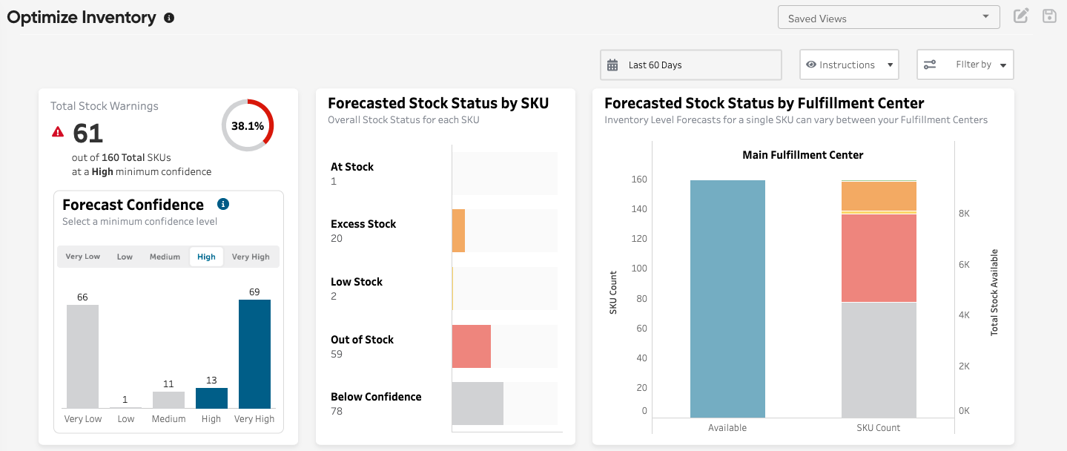
Task: Click the Forecast Confidence info icon
Action: 223,204
